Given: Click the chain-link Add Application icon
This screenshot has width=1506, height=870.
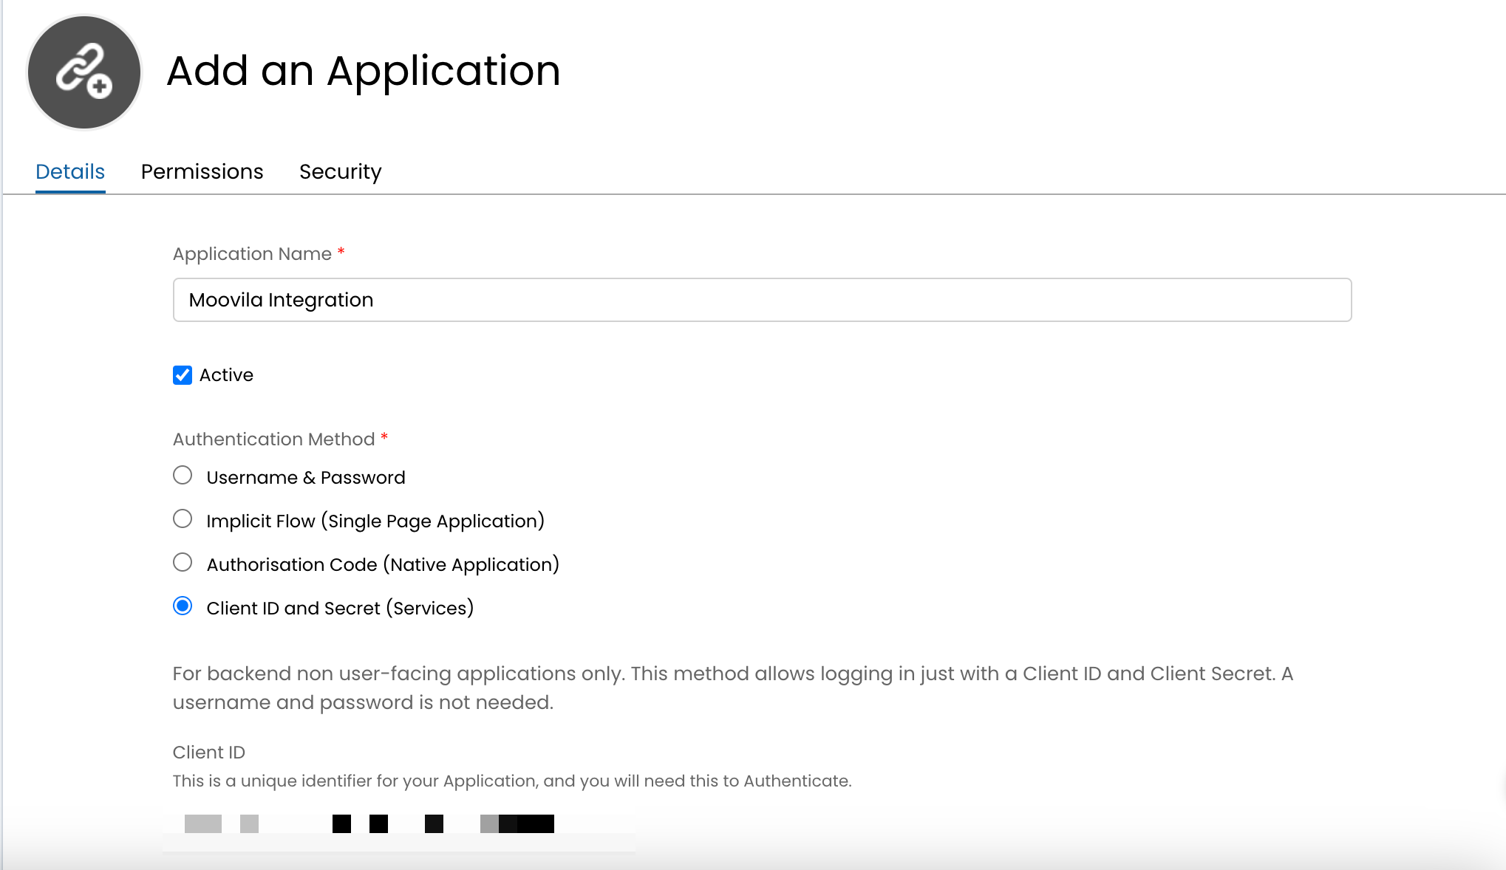Looking at the screenshot, I should [x=84, y=72].
